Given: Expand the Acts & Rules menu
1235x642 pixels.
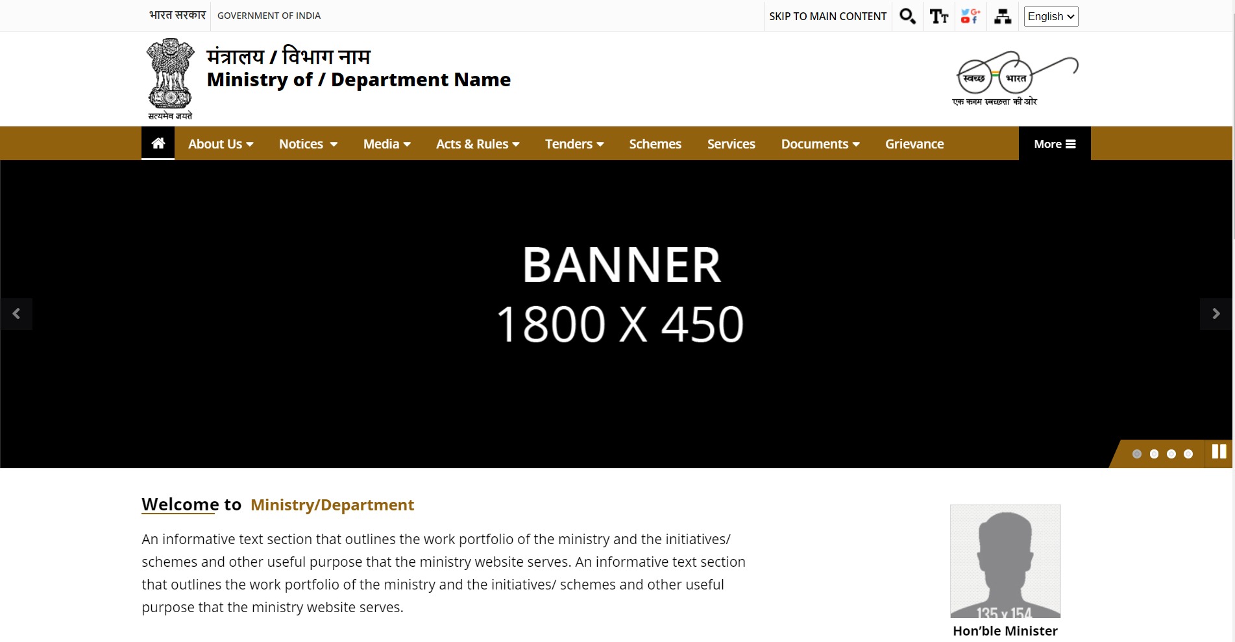Looking at the screenshot, I should 478,144.
